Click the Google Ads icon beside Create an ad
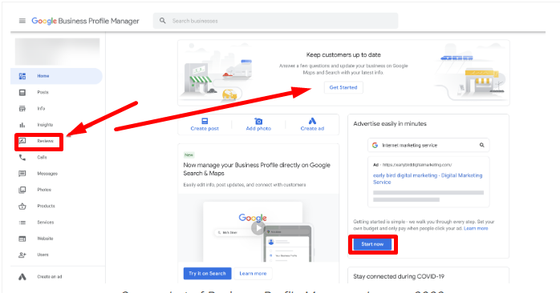Image resolution: width=560 pixels, height=293 pixels. click(x=22, y=277)
